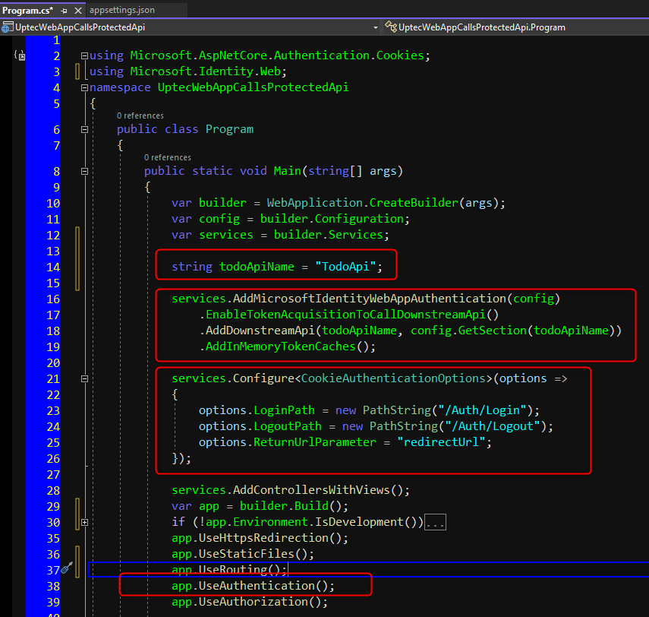Expand the collapsed code ellipsis box
Screen dimensions: 649x617
click(x=436, y=522)
